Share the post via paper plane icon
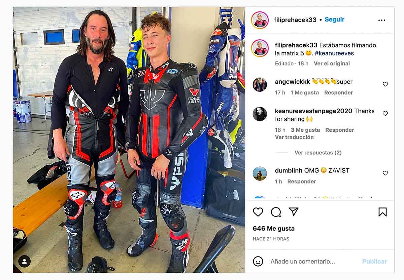 (x=294, y=211)
